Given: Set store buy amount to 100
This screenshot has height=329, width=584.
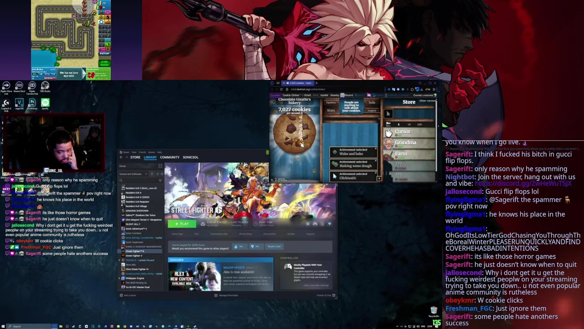Looking at the screenshot, I should pos(419,124).
